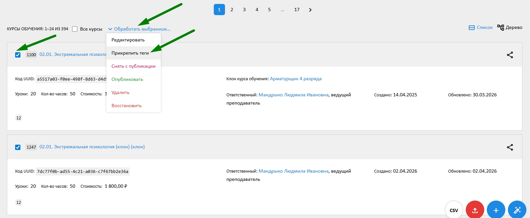The image size is (530, 218).
Task: Choose Восстановить from the menu
Action: [x=133, y=106]
